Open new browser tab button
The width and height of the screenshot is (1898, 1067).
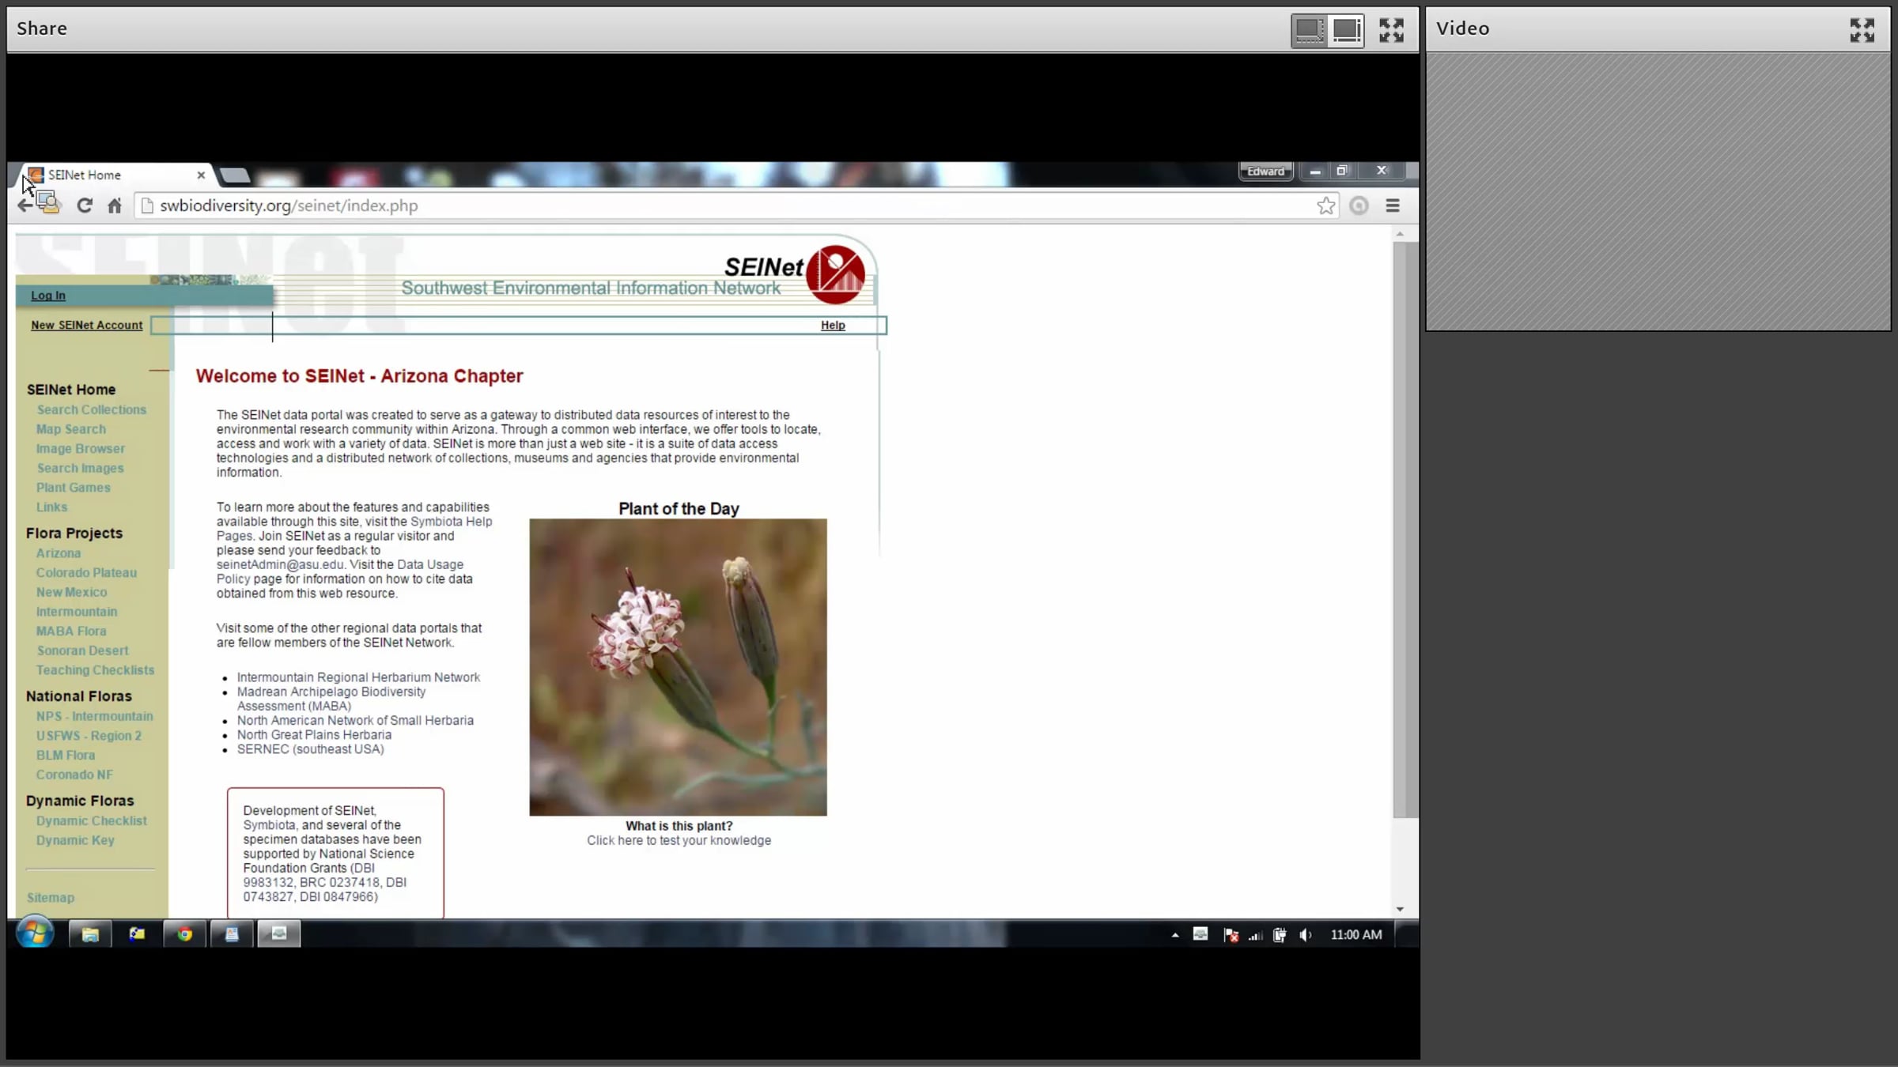(234, 175)
